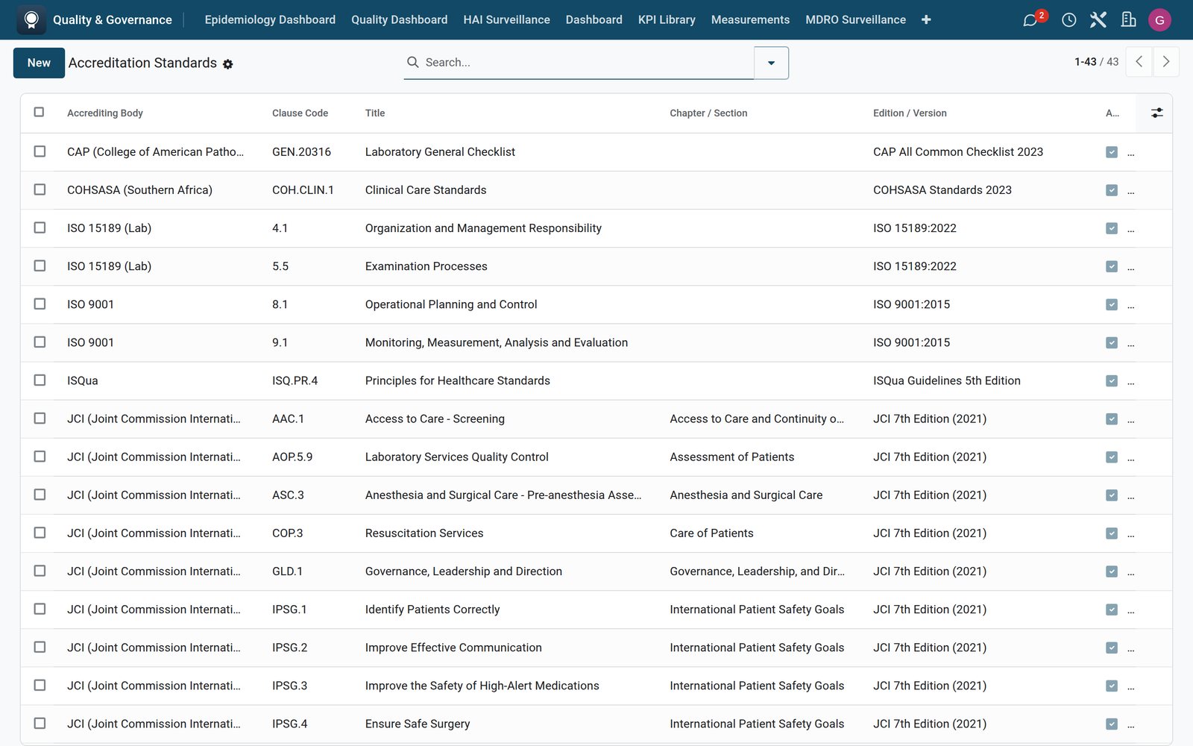Toggle active checkbox for COP.3 row
This screenshot has height=746, width=1193.
tap(1112, 533)
